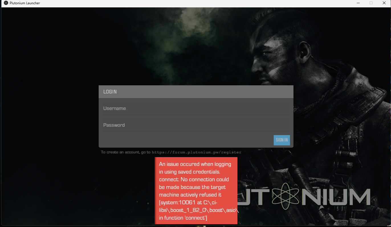The image size is (391, 227).
Task: Minimize the Plutonium Launcher window
Action: click(358, 3)
